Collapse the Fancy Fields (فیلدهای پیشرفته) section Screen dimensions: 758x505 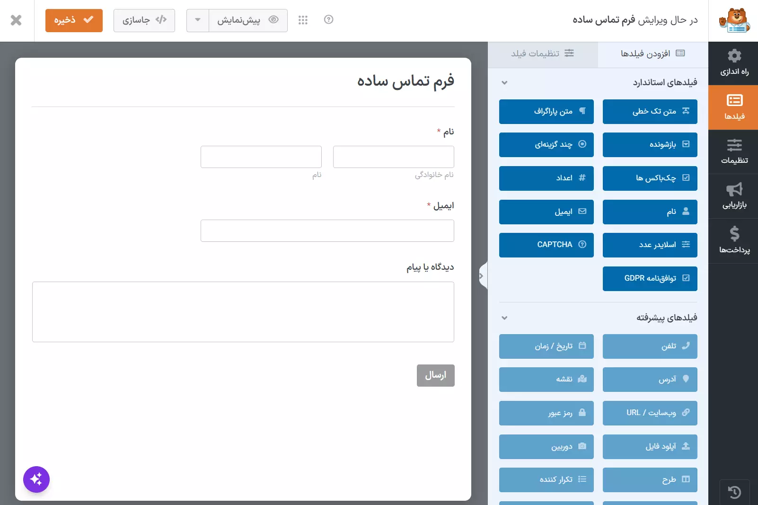[504, 318]
